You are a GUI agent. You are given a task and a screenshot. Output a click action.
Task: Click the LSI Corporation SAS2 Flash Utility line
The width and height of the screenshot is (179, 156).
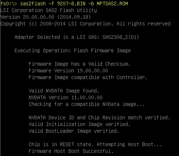(x=49, y=10)
